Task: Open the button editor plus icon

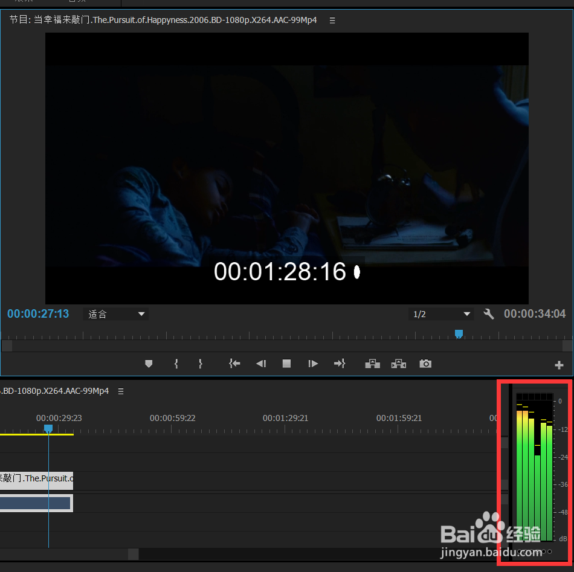Action: [x=559, y=365]
